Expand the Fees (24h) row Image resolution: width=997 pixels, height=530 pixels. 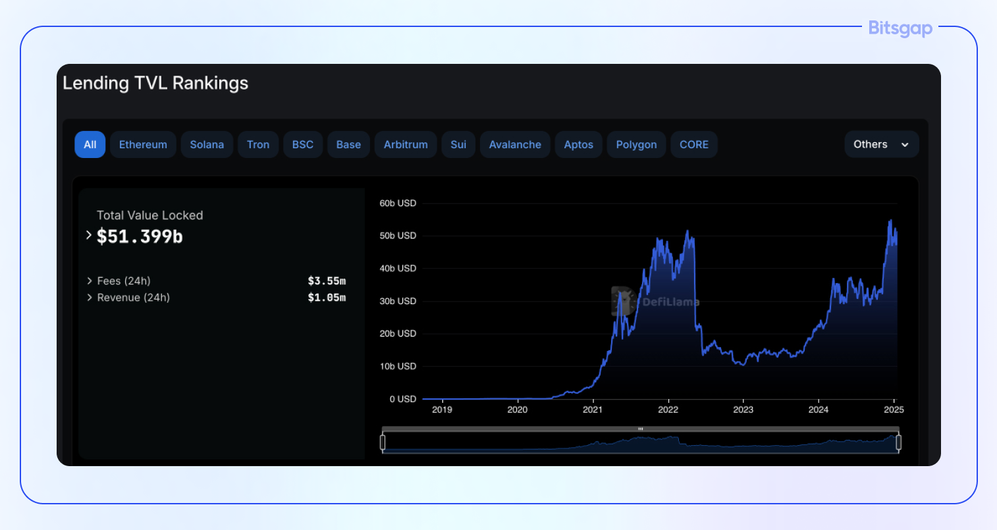(90, 281)
